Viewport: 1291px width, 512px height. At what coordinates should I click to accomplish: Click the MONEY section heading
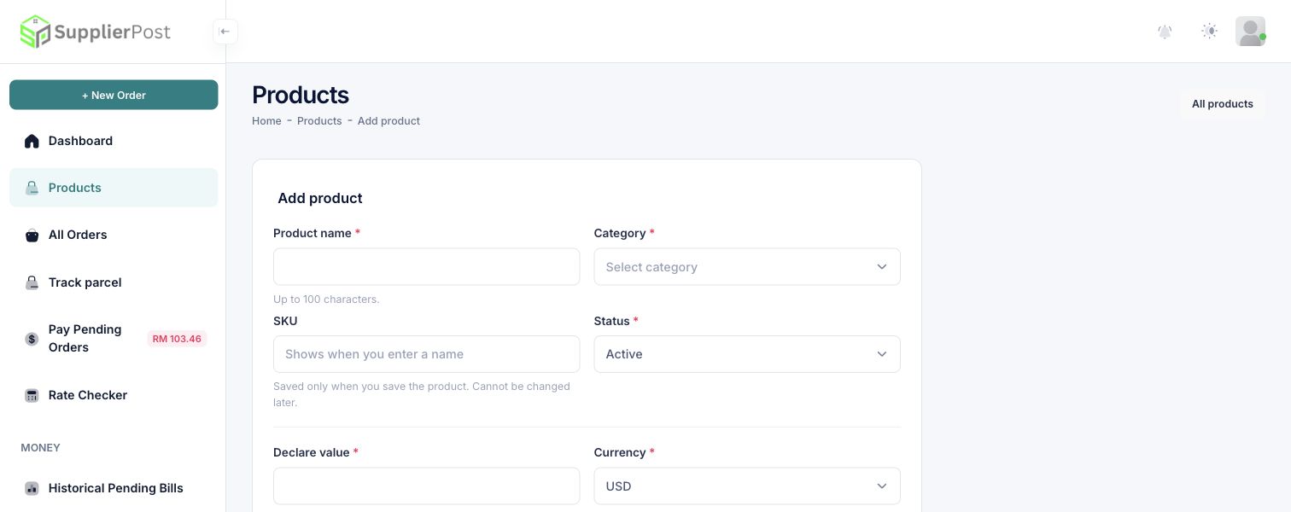click(x=40, y=448)
